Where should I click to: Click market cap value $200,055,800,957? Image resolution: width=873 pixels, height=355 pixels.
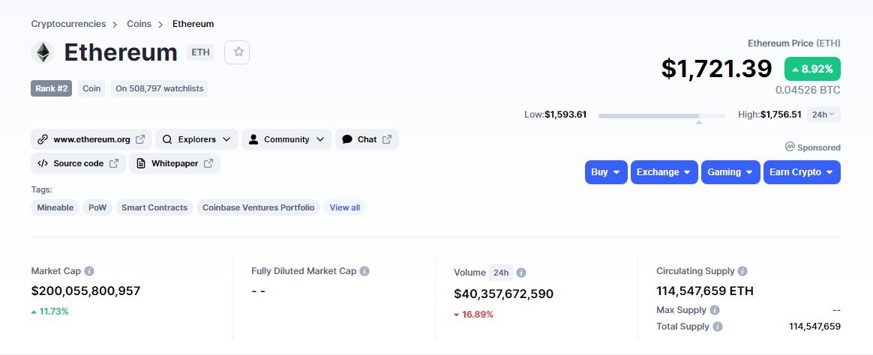coord(85,291)
